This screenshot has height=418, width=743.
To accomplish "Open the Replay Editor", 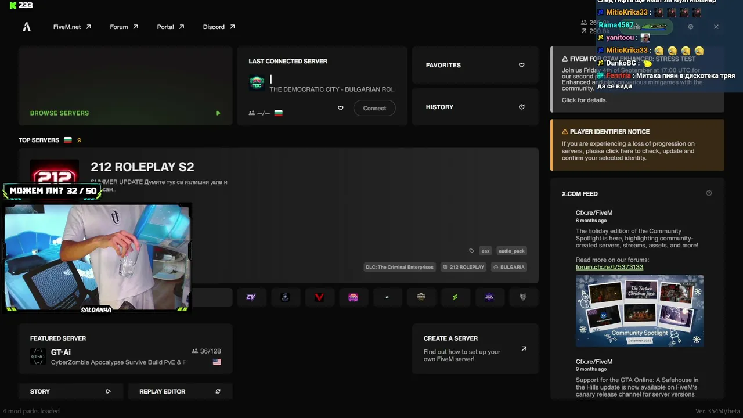I will pos(180,391).
